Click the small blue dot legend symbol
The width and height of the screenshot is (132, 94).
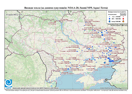coord(110,17)
